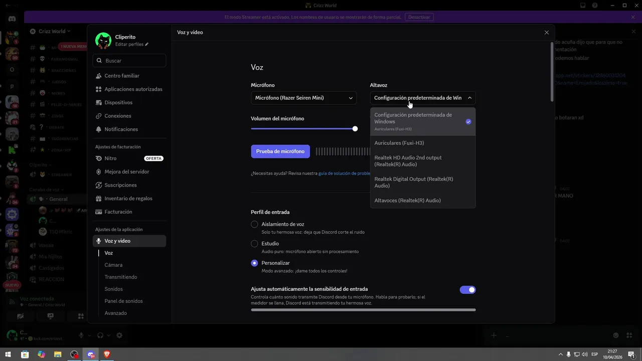The width and height of the screenshot is (642, 361).
Task: Open Nitro billing settings
Action: click(129, 158)
